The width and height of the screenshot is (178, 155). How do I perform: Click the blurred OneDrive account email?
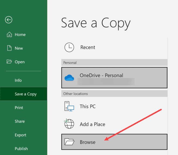click(x=105, y=82)
